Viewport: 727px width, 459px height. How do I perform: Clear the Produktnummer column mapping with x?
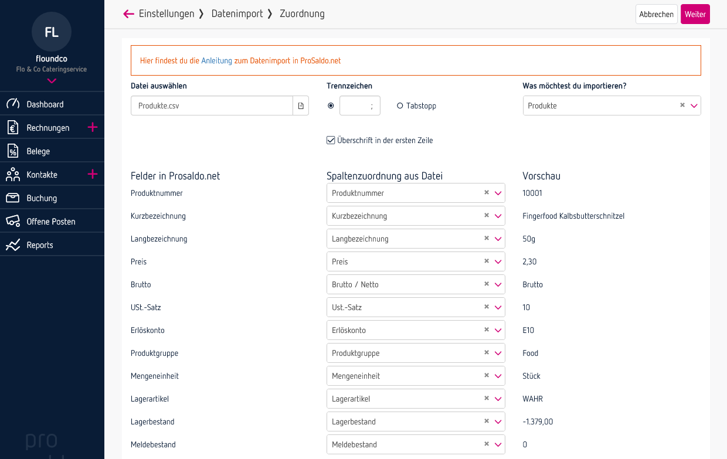[486, 192]
